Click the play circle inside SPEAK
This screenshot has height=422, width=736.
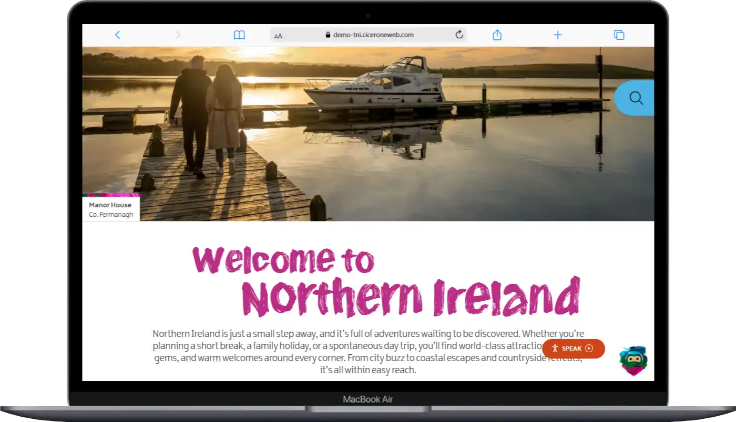(x=588, y=349)
